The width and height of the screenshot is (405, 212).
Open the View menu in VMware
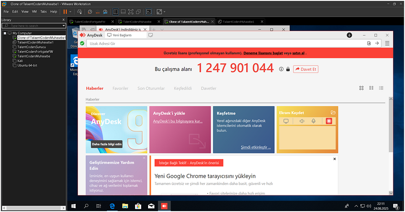tap(25, 12)
